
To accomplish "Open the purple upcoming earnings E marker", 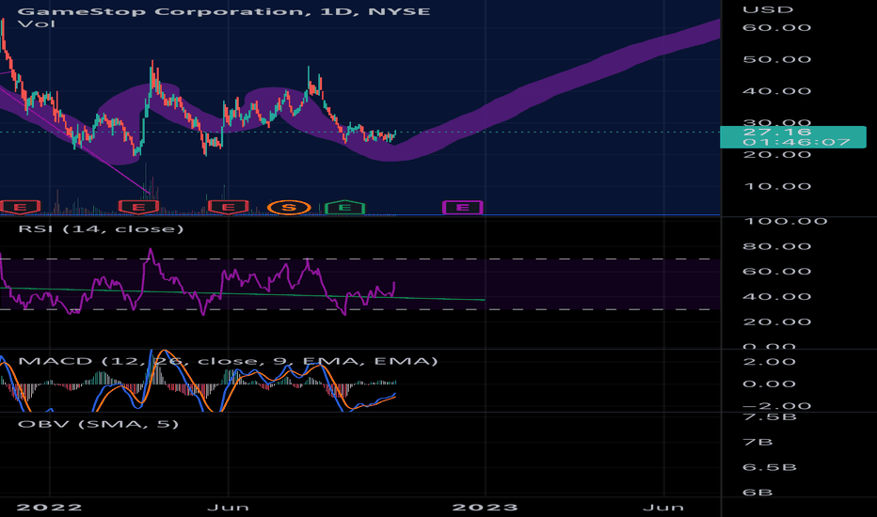I will point(463,208).
